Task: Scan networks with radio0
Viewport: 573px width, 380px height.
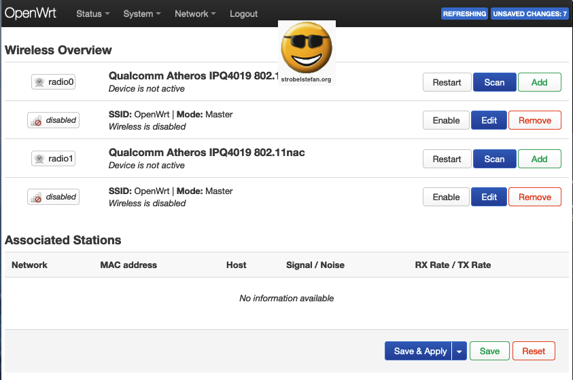Action: point(494,82)
